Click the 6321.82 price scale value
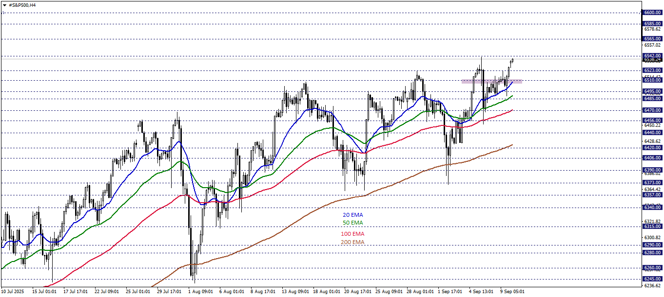664x297 pixels. point(652,221)
